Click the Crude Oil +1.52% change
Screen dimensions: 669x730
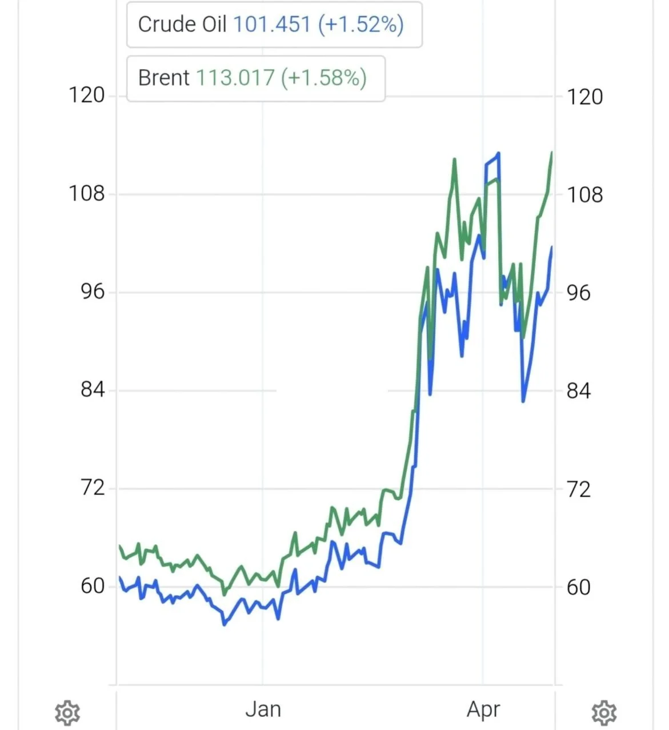point(360,25)
